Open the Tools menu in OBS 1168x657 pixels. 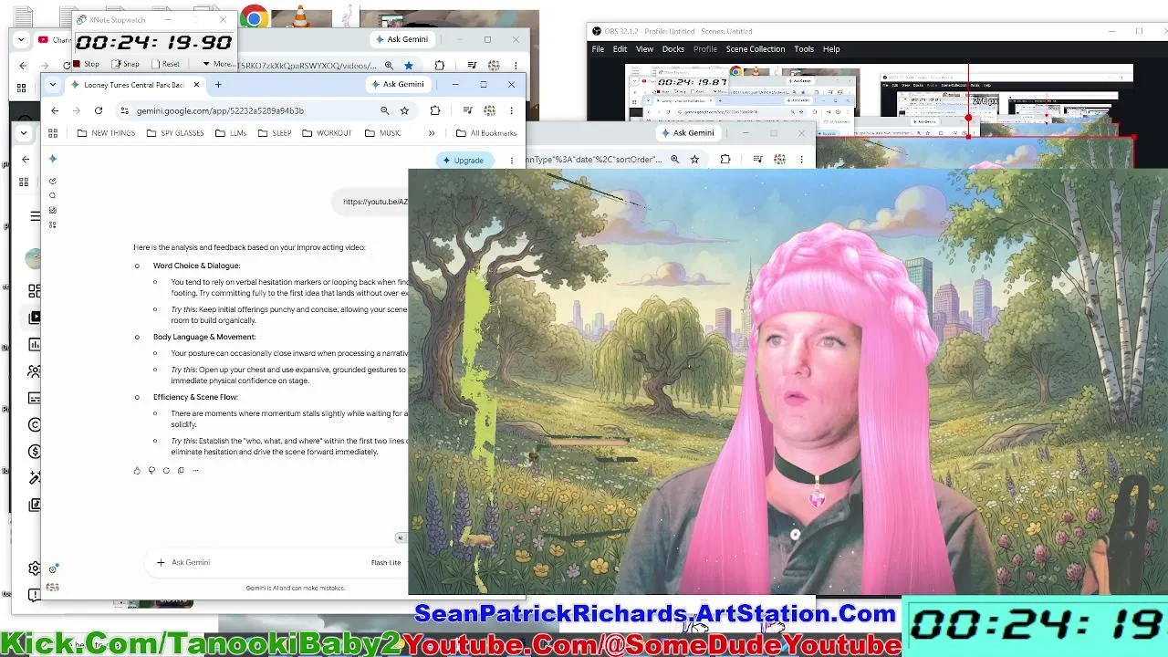pyautogui.click(x=804, y=49)
